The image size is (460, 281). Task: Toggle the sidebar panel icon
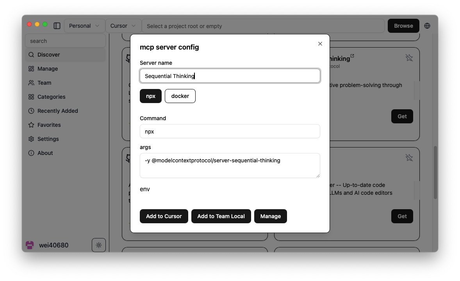pos(57,26)
